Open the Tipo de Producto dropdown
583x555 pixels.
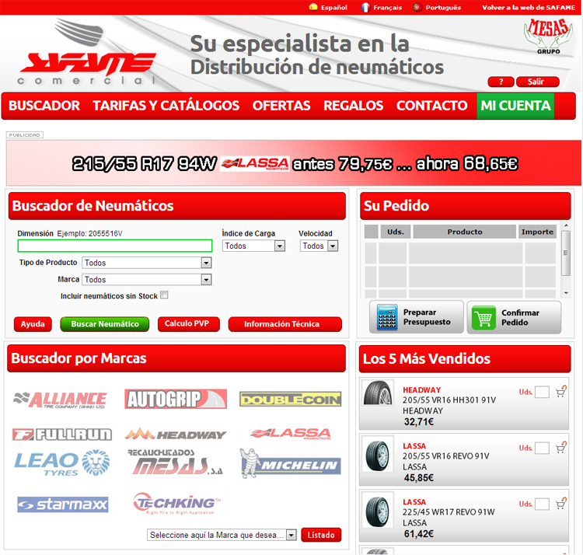pos(147,263)
